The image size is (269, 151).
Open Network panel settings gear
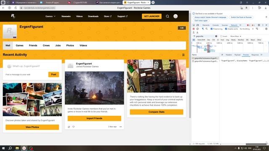[266, 29]
